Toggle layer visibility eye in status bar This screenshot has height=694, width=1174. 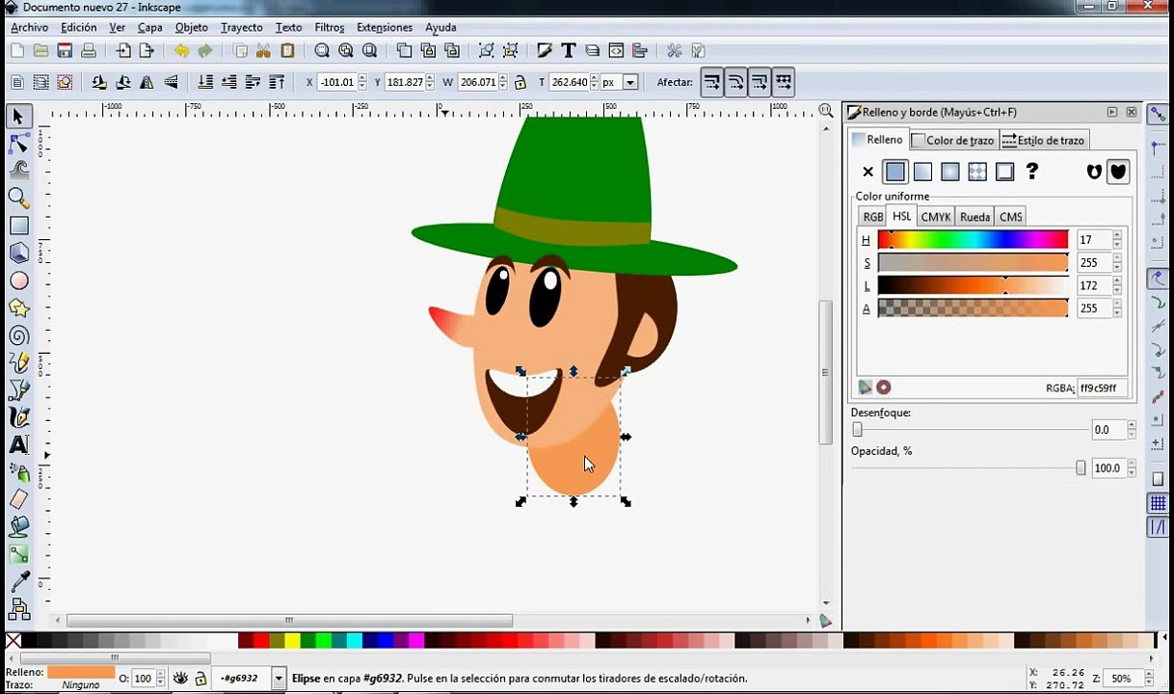[x=180, y=679]
